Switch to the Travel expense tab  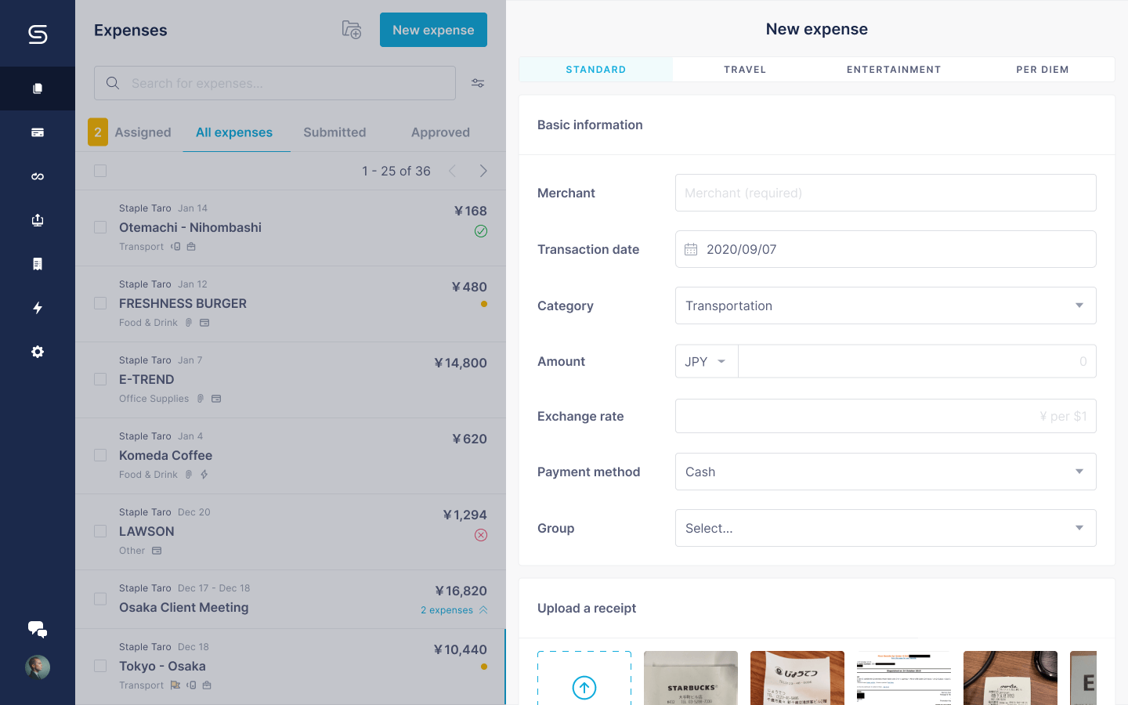point(744,70)
